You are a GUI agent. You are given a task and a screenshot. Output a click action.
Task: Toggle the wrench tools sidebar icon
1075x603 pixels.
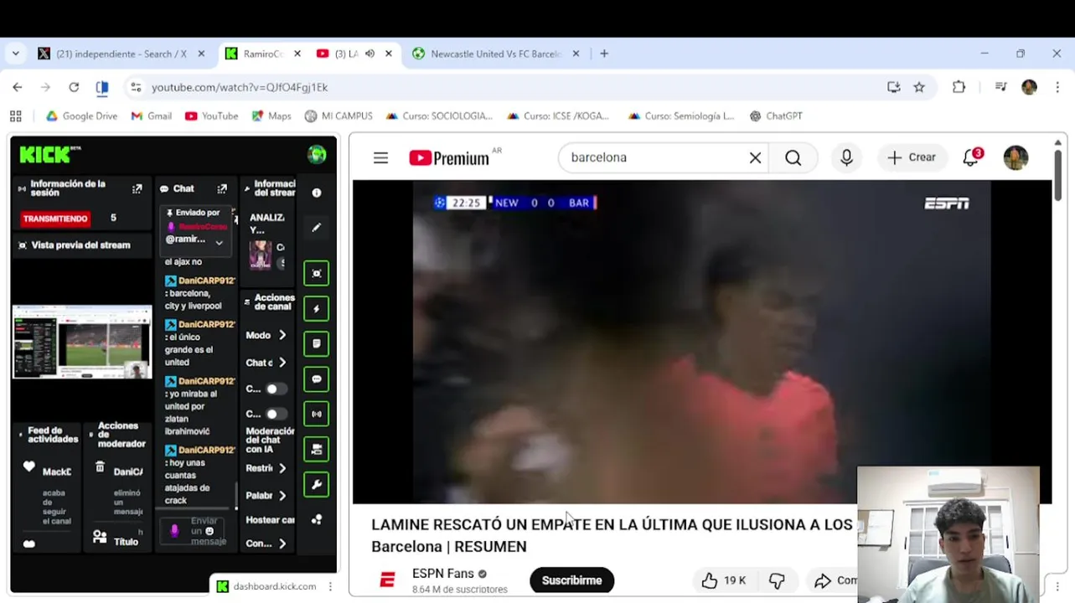[317, 485]
